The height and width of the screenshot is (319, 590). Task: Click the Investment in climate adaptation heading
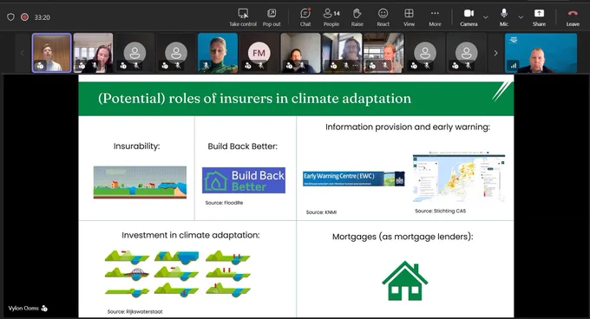pos(190,235)
